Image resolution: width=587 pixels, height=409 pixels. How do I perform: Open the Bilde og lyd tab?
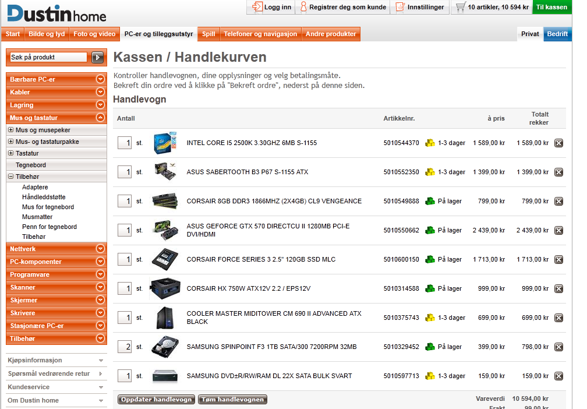(x=47, y=34)
